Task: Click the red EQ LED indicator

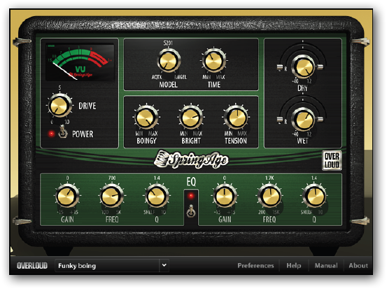Action: (x=191, y=196)
